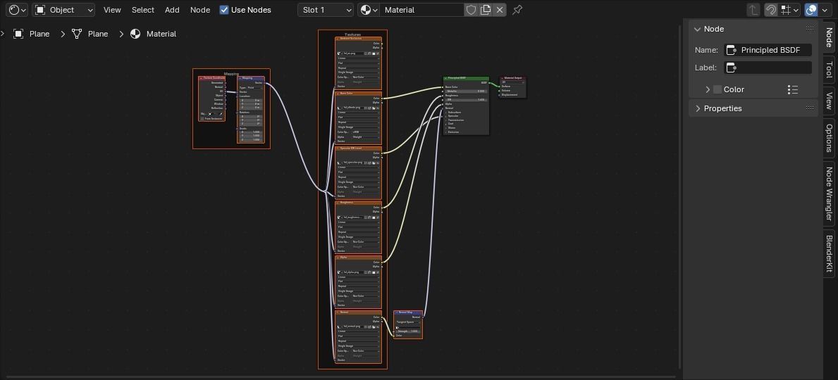Viewport: 838px width, 380px height.
Task: Toggle the Use Nodes checkbox
Action: pyautogui.click(x=224, y=10)
